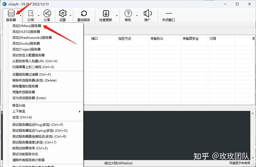Choose 添加[Trojan]服务器 from the menu

(26, 49)
